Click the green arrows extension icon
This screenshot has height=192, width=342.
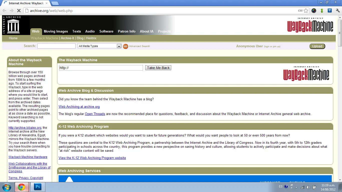322,11
